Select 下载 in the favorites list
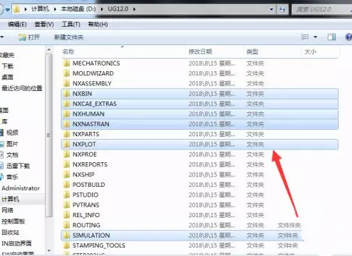Viewport: 352px width, 256px height. [8, 66]
